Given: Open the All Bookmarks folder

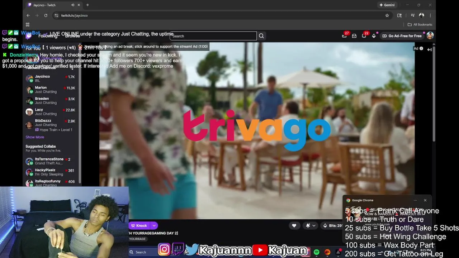Looking at the screenshot, I should [x=420, y=24].
